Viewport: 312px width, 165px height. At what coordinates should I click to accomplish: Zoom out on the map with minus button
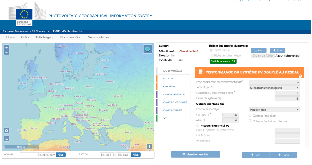coord(7,52)
